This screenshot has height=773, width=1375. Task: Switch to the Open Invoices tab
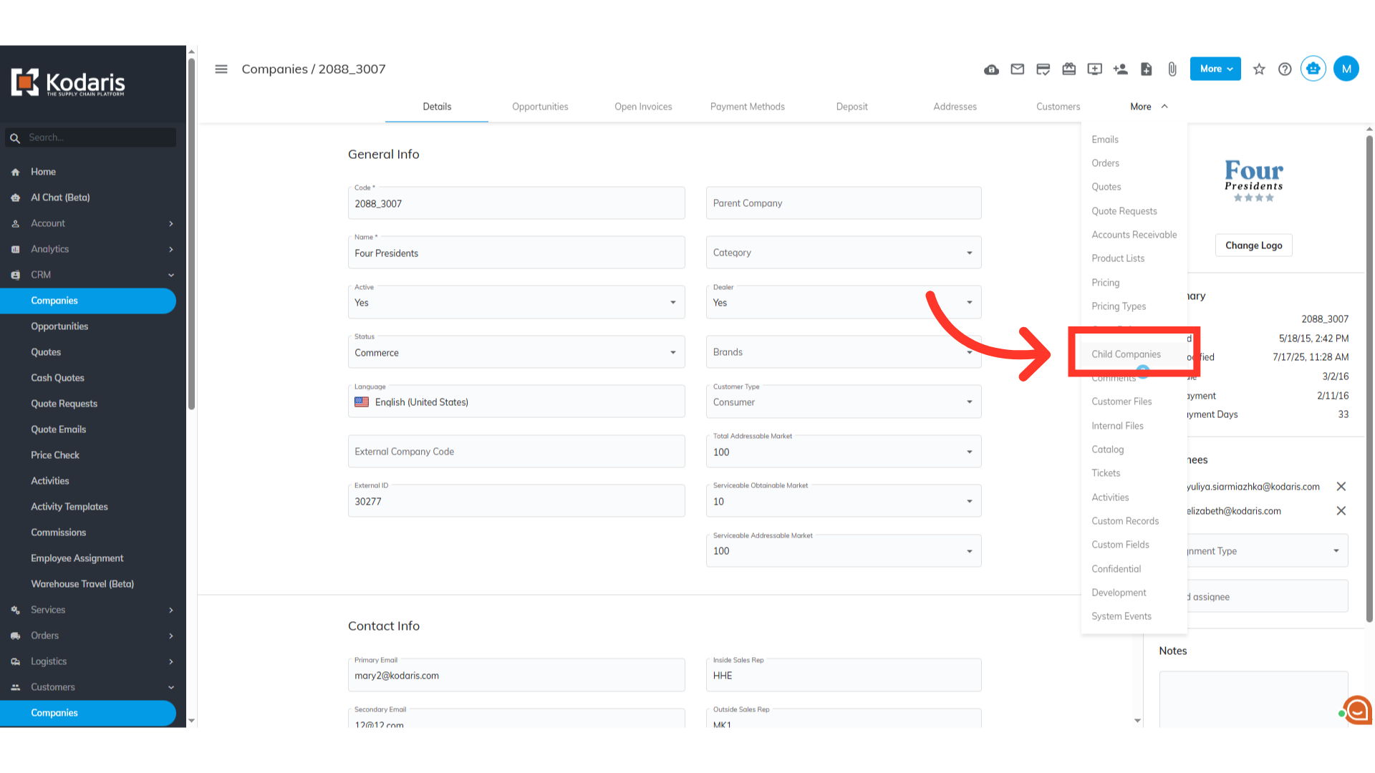click(x=642, y=107)
